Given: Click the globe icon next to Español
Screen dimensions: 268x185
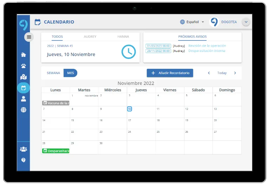Looking at the screenshot, I should (x=182, y=22).
